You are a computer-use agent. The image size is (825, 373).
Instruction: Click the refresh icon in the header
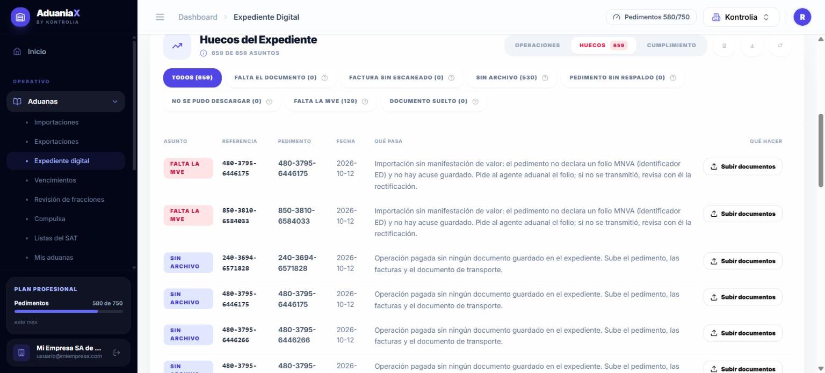click(780, 46)
